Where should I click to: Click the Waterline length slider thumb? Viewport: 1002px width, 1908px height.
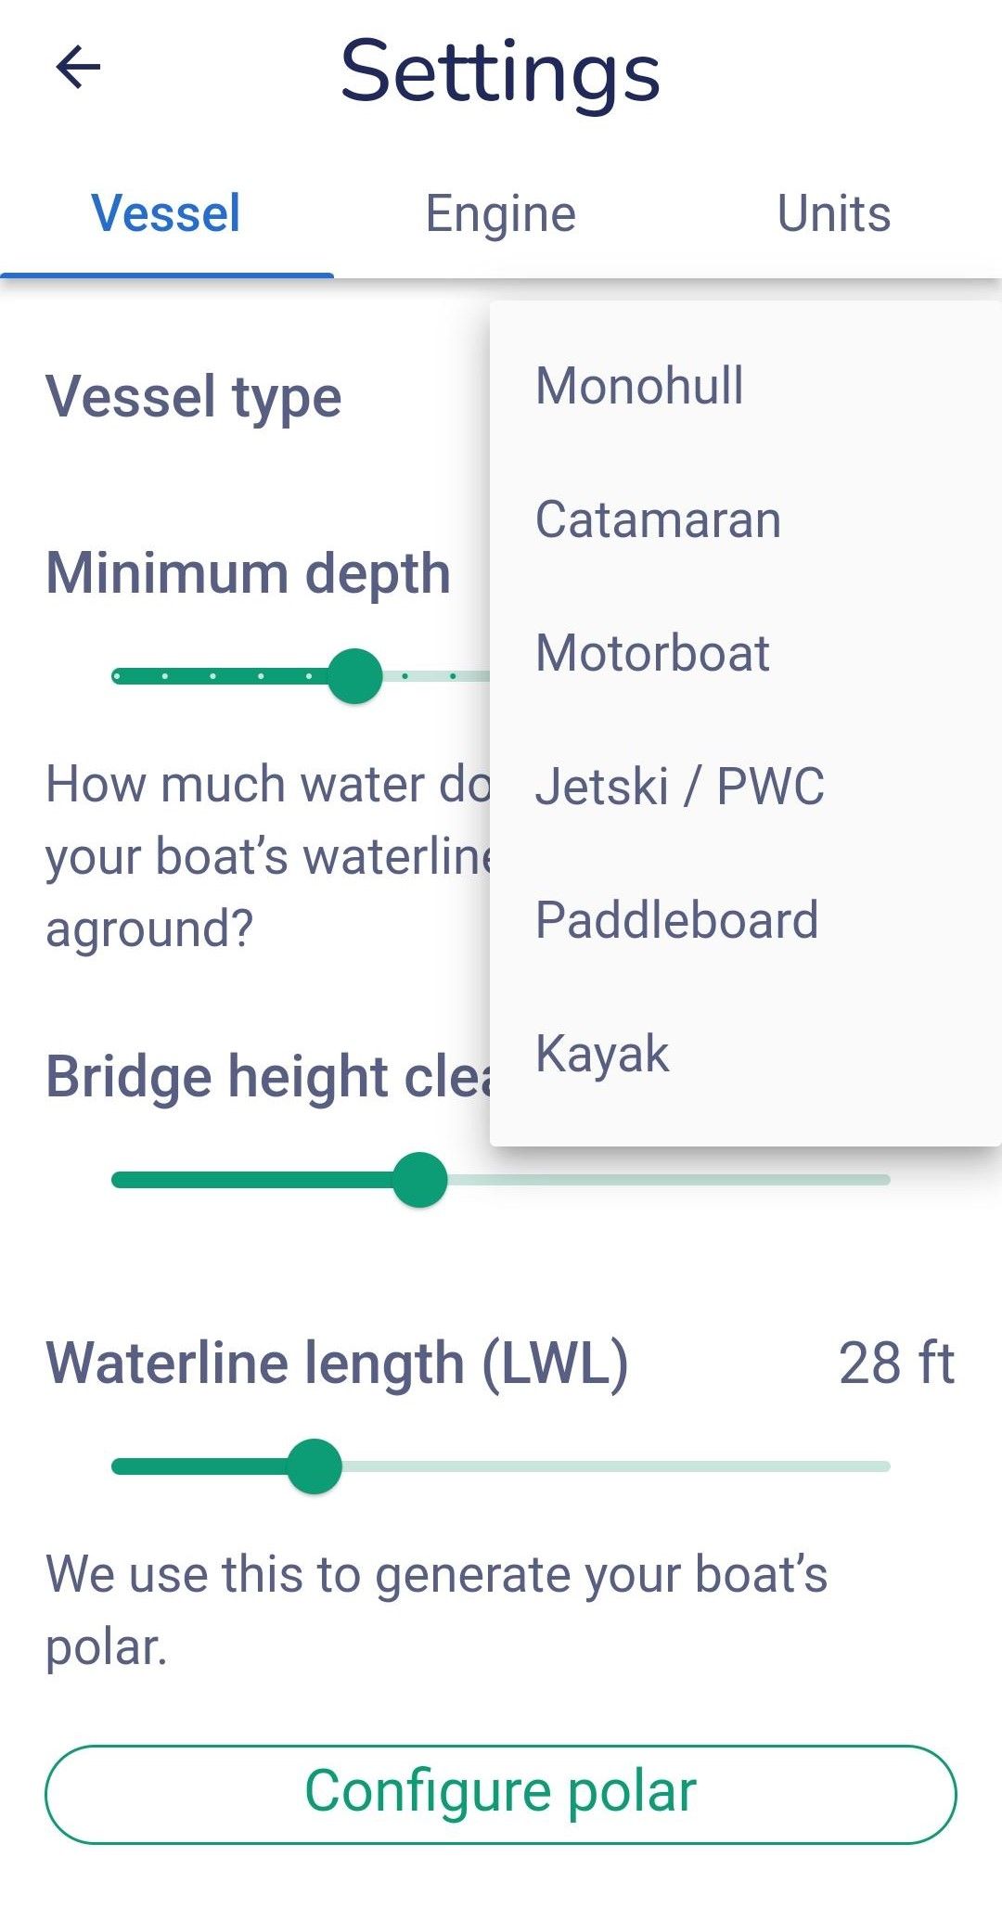(x=315, y=1466)
